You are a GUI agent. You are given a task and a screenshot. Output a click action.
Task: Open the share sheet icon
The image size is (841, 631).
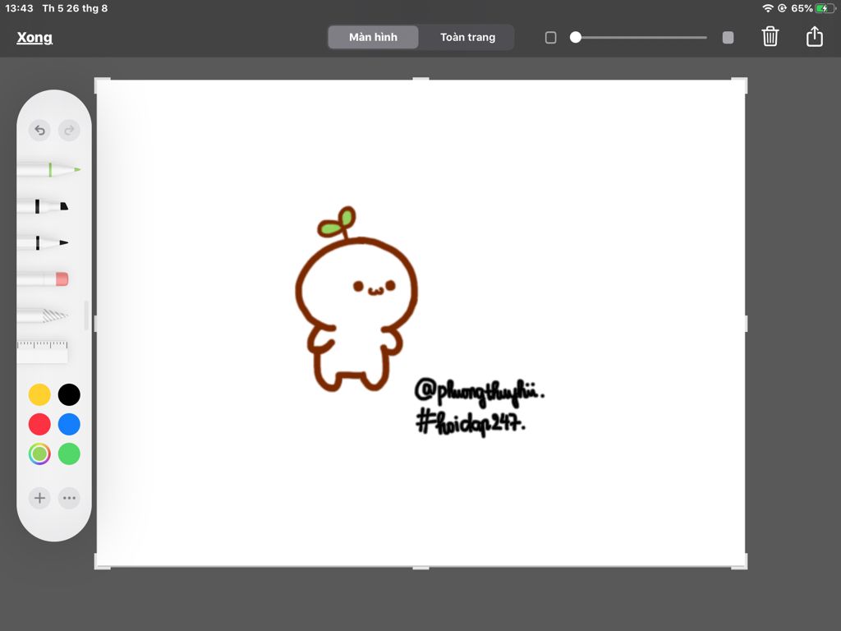(815, 36)
